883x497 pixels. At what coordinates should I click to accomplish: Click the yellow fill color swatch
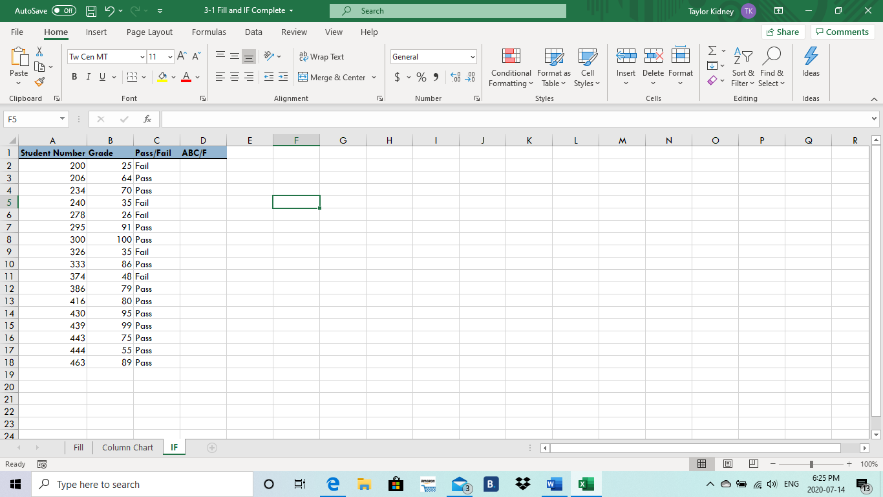point(162,77)
